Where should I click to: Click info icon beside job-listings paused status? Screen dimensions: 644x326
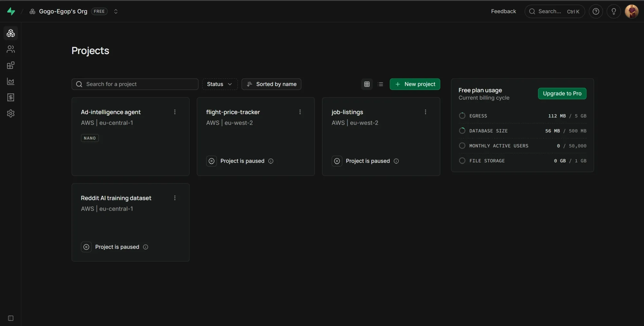pyautogui.click(x=396, y=161)
